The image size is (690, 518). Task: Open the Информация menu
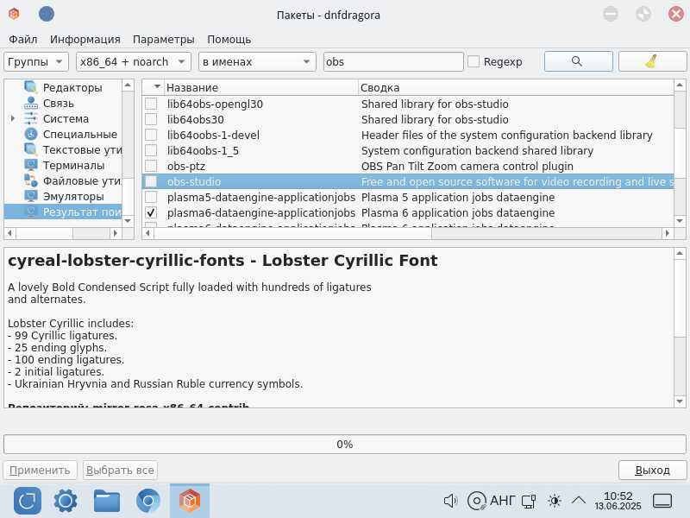tap(85, 39)
